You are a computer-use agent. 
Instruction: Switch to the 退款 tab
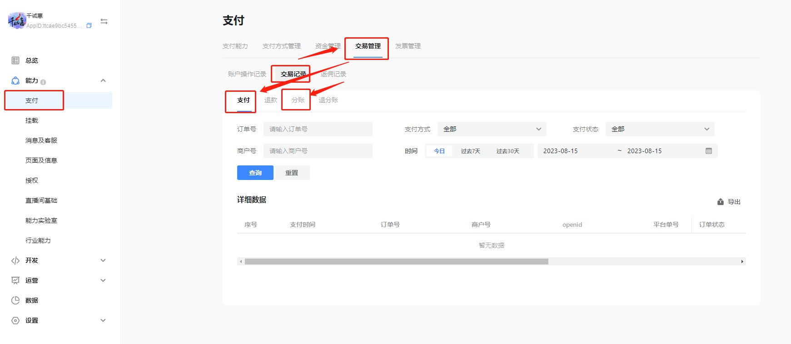(x=270, y=100)
